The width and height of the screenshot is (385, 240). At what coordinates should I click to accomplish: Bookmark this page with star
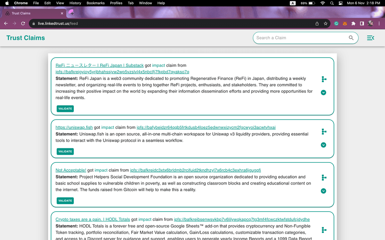325,23
